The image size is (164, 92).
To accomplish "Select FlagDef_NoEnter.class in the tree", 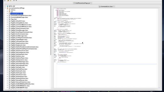I will (17, 56).
